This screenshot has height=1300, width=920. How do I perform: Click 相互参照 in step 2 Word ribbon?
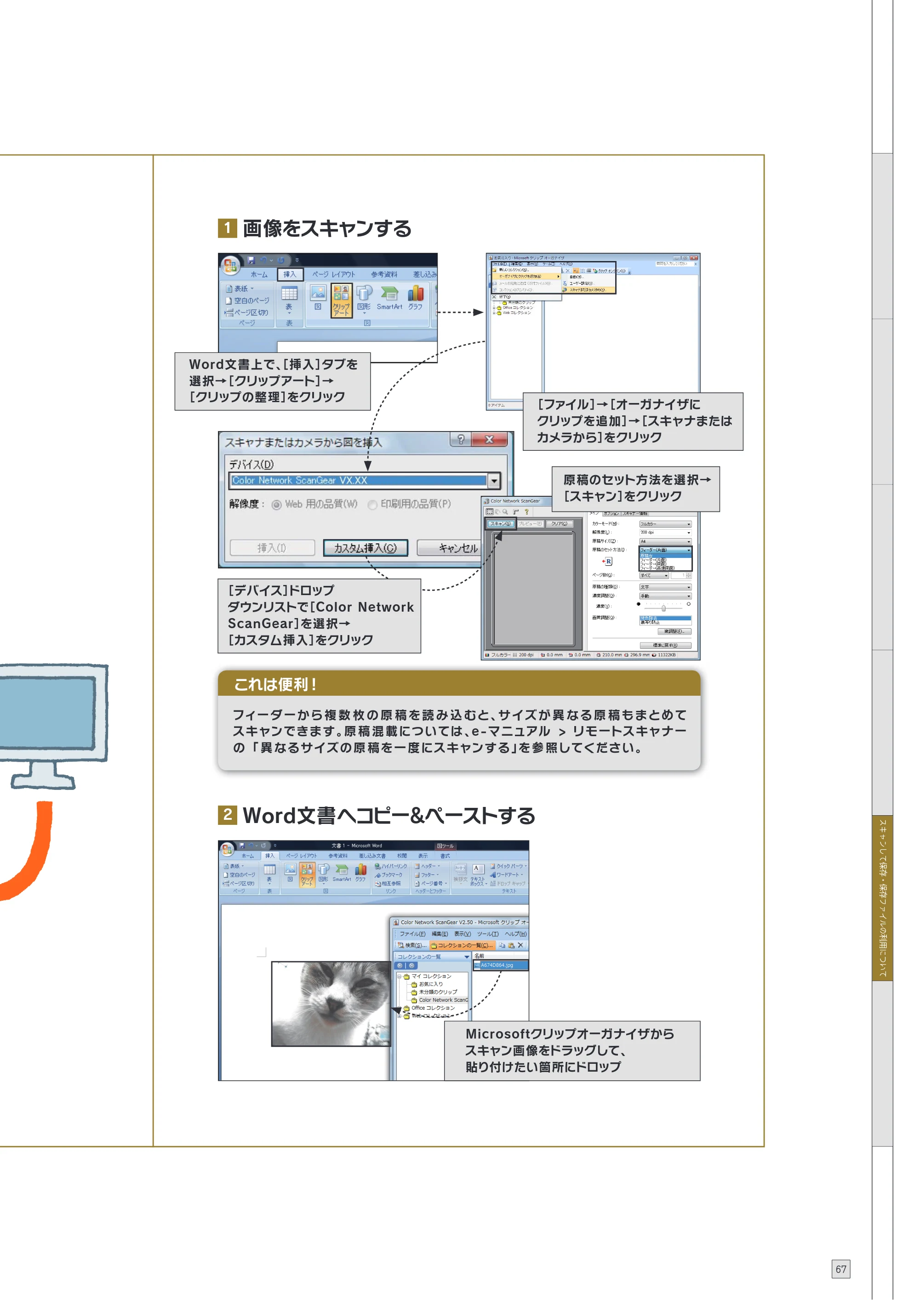(x=387, y=883)
